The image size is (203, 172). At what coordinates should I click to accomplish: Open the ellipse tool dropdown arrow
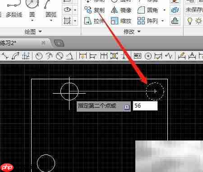[x=75, y=10]
